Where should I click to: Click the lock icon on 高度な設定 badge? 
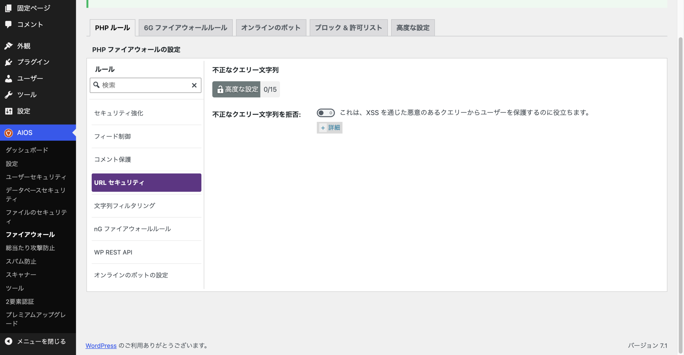pyautogui.click(x=220, y=89)
